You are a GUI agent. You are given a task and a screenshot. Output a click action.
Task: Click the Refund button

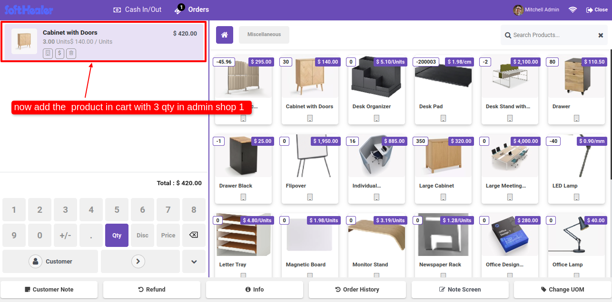[x=152, y=290]
